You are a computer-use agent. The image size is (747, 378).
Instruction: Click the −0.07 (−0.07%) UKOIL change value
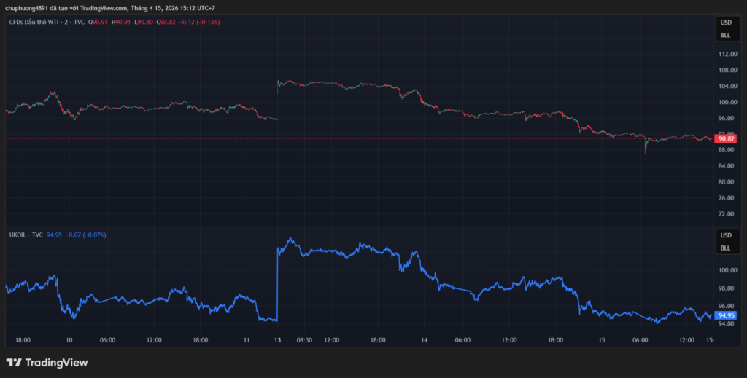point(86,235)
